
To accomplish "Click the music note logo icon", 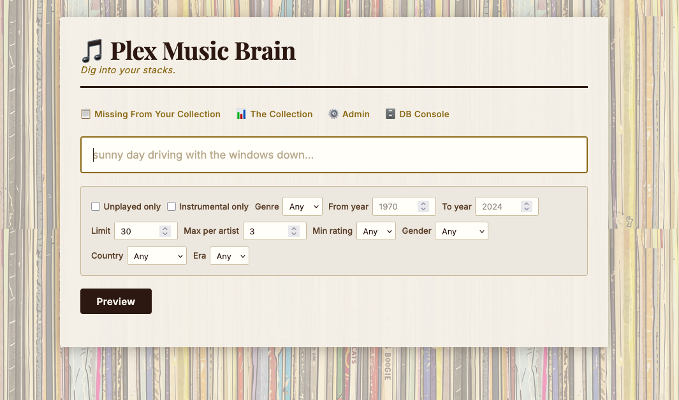I will [x=92, y=51].
